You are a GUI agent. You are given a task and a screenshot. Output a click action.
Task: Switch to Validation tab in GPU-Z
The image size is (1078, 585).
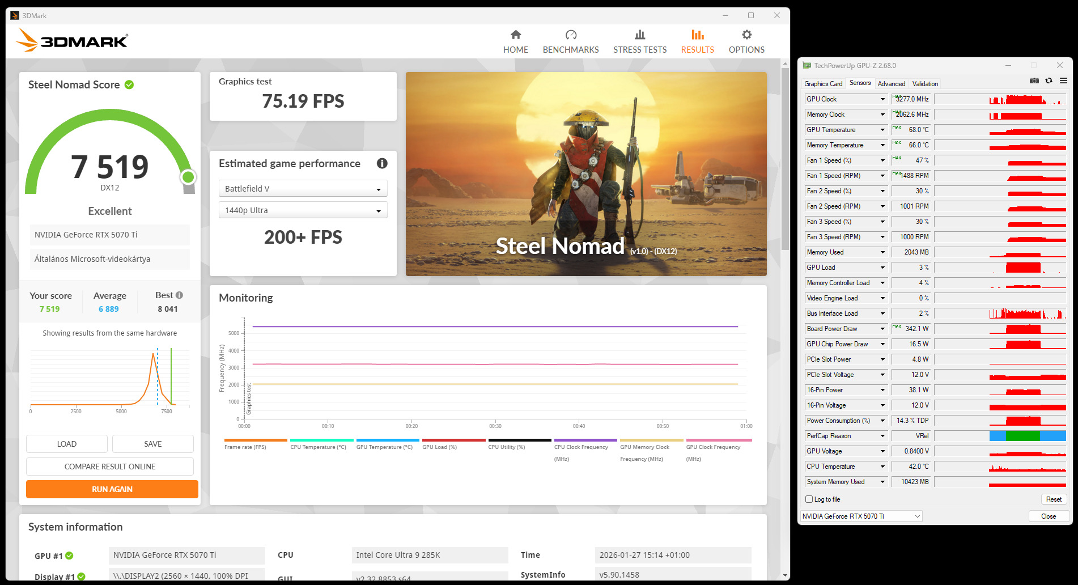925,84
